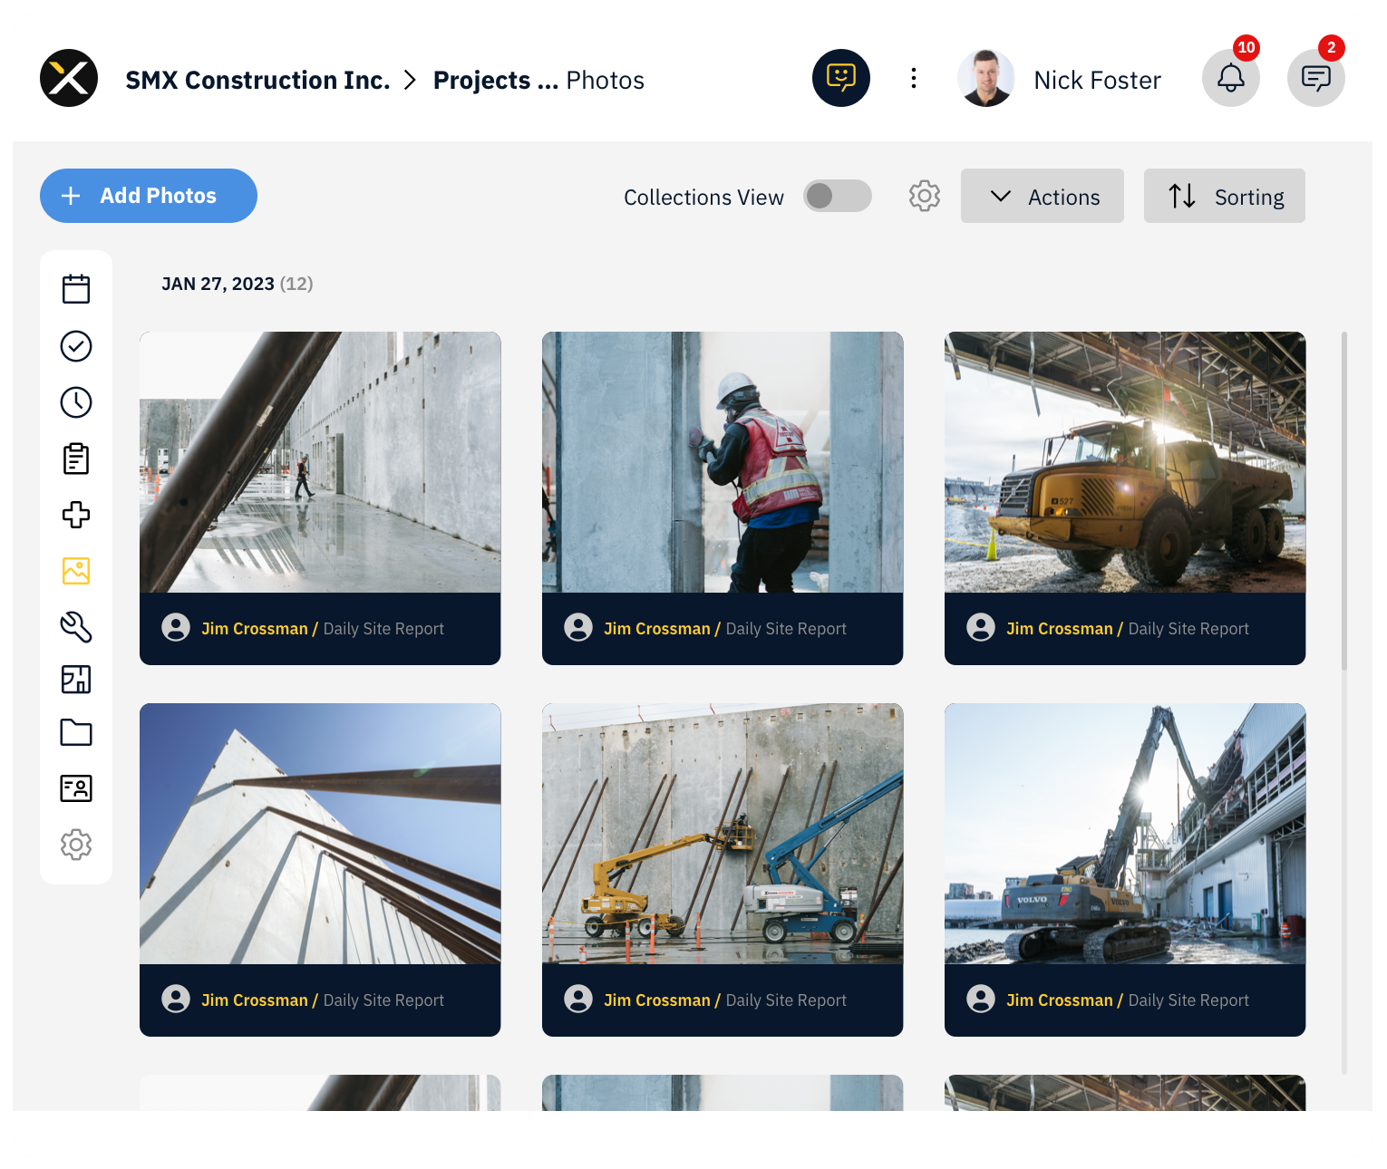This screenshot has width=1387, height=1169.
Task: Open the wrench tools icon in sidebar
Action: pos(76,627)
